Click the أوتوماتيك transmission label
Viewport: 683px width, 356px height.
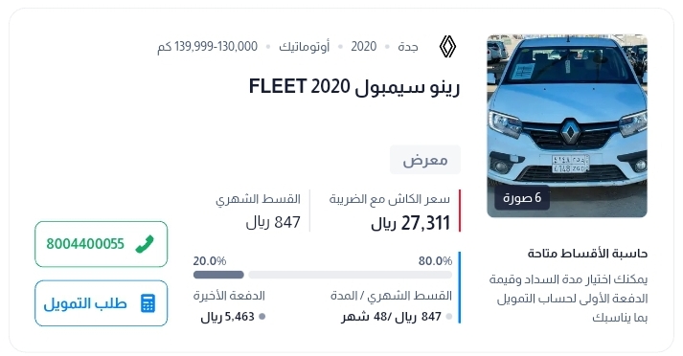[304, 47]
